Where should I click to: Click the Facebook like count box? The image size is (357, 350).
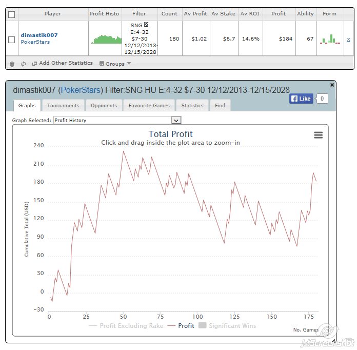[x=322, y=99]
